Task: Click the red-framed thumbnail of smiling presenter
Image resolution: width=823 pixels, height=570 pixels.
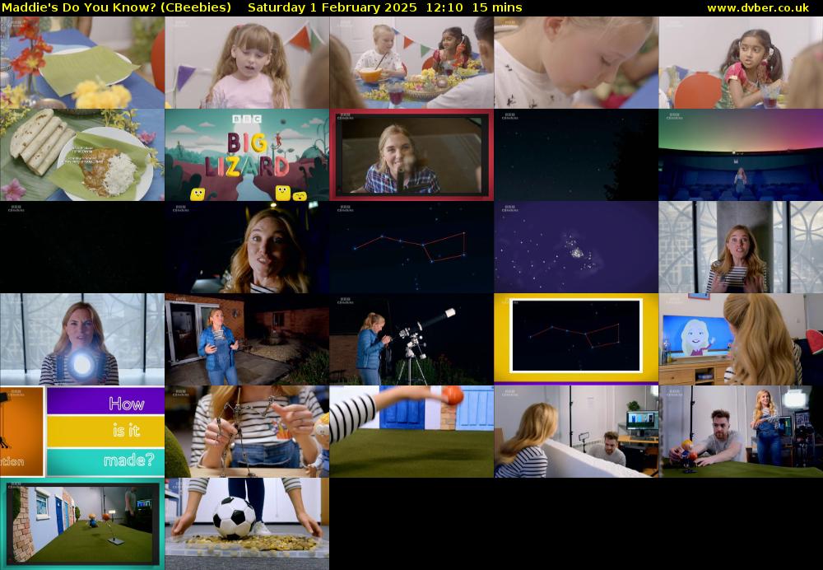Action: point(411,155)
